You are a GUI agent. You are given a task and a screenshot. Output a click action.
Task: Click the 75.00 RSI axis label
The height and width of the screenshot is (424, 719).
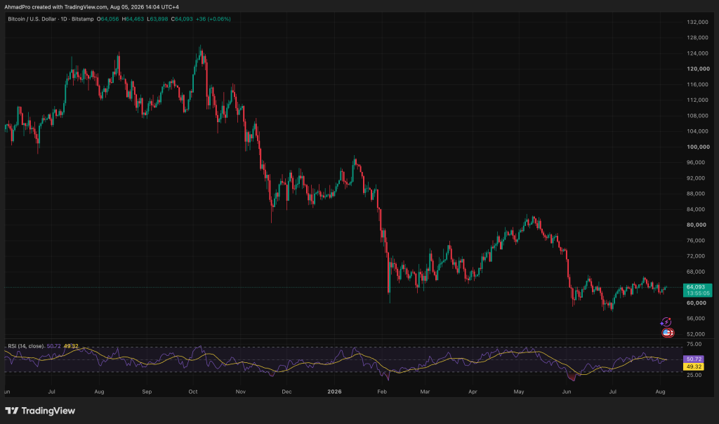pos(694,344)
